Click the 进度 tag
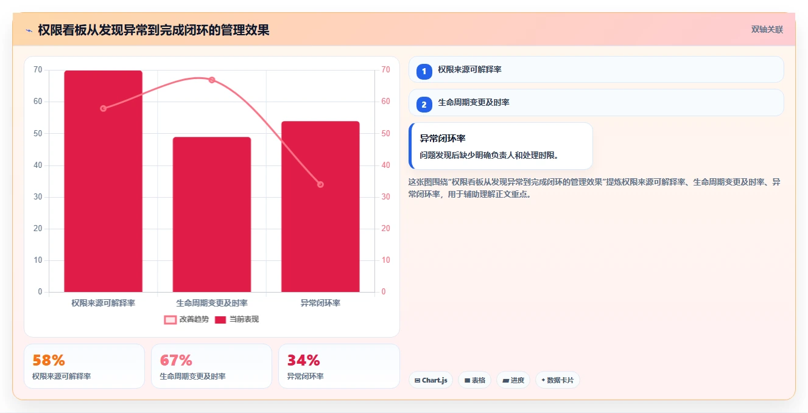 (x=513, y=380)
